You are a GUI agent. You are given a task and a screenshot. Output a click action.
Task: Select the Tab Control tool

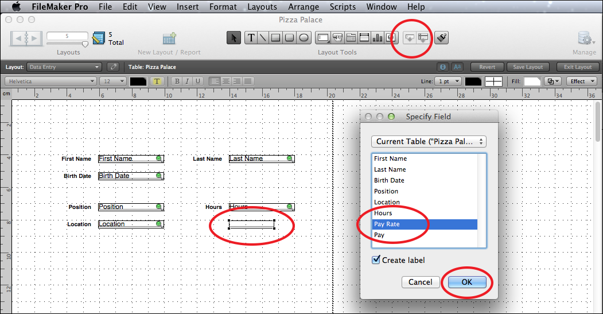351,38
